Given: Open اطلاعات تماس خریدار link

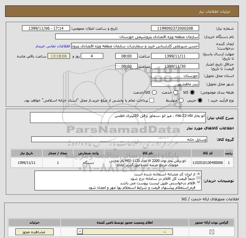Looking at the screenshot, I should coord(53,46).
